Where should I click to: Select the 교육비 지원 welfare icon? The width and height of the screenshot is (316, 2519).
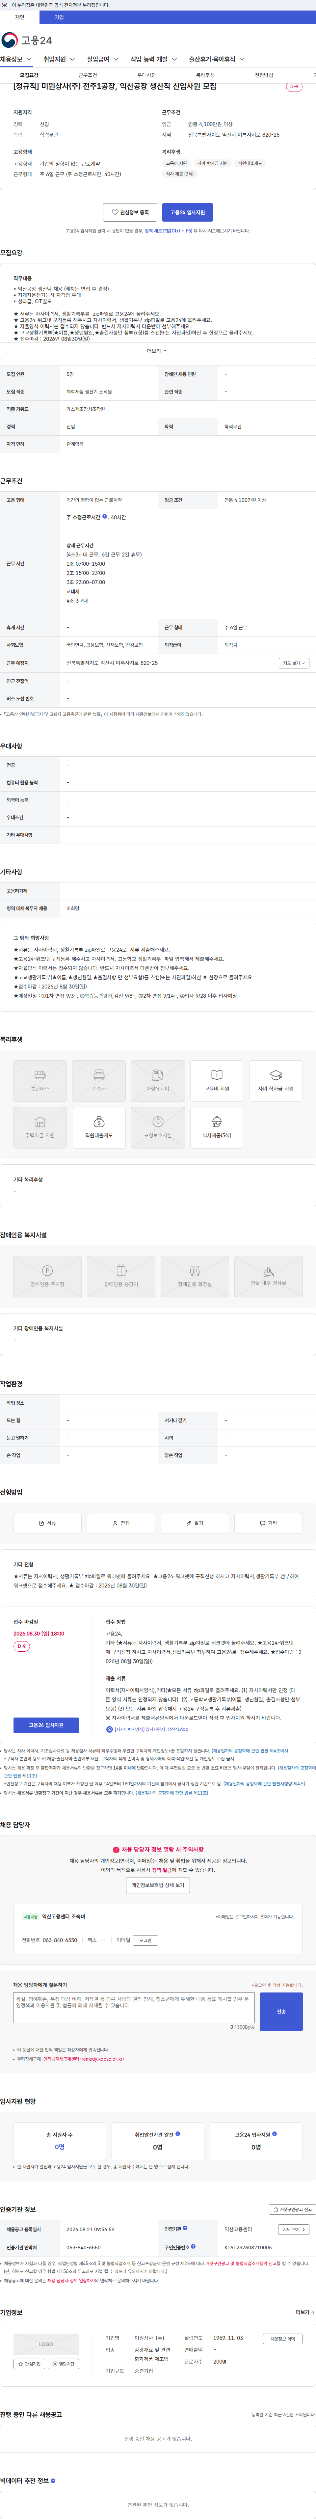(217, 1081)
